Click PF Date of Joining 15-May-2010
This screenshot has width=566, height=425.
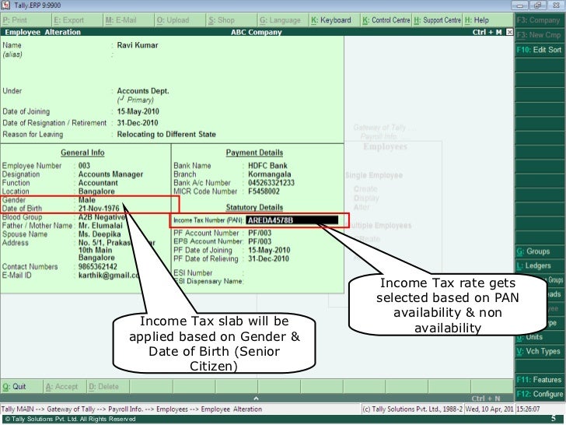pos(269,250)
